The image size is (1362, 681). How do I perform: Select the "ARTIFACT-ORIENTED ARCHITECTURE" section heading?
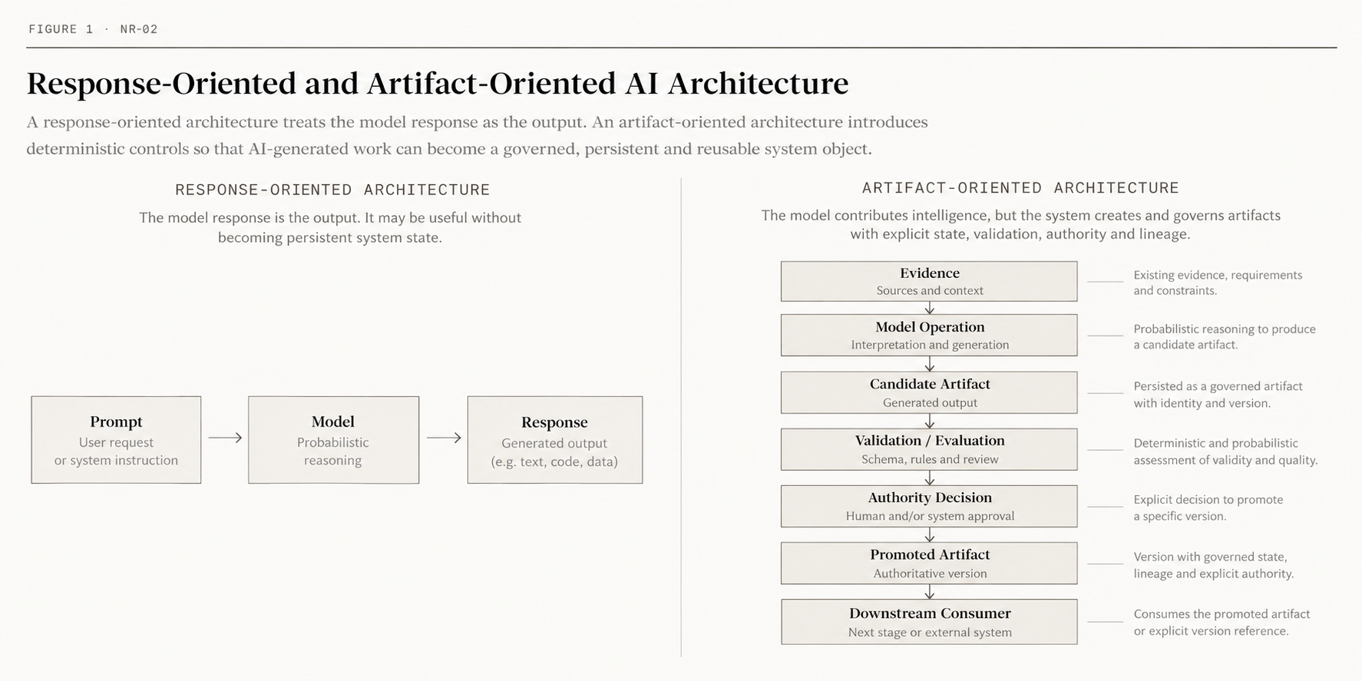tap(1020, 188)
